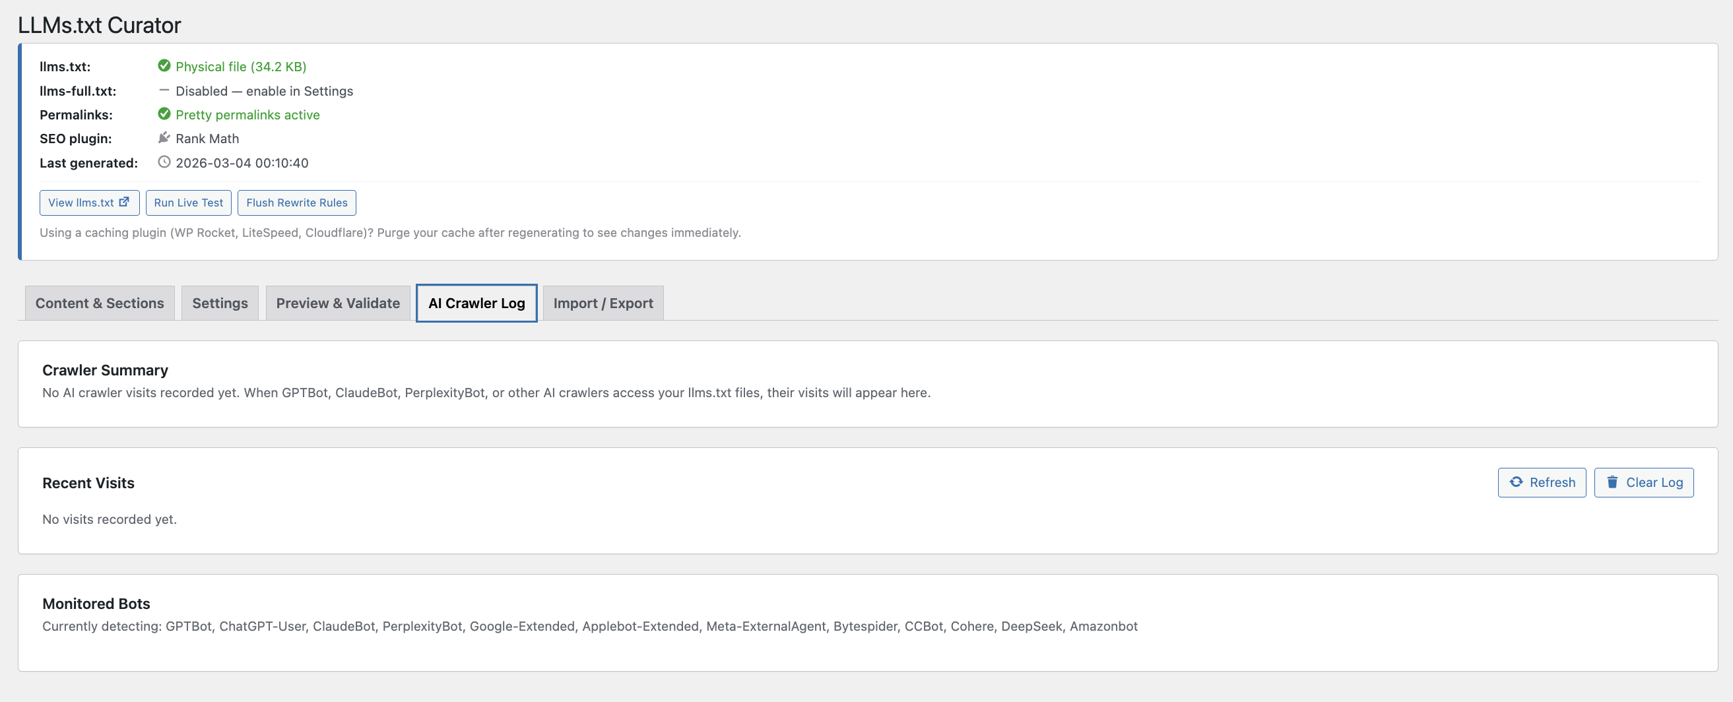Switch to the Content & Sections tab

[x=99, y=303]
